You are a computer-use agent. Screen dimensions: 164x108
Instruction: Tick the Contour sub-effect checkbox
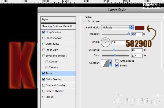click(x=47, y=62)
